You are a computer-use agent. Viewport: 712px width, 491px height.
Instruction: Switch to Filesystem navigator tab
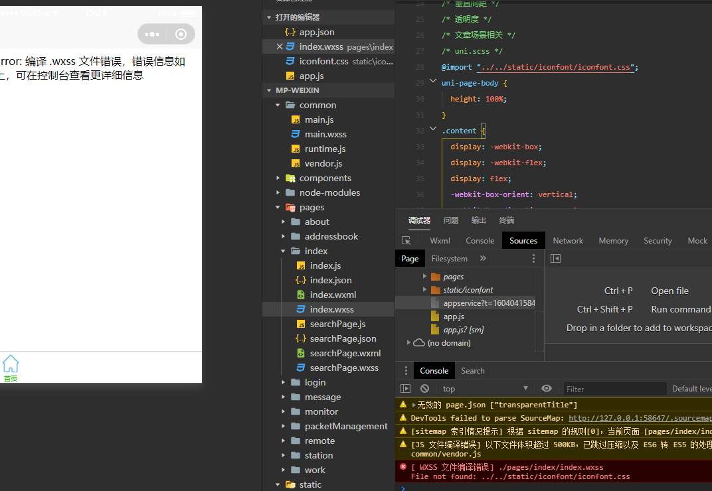coord(449,258)
